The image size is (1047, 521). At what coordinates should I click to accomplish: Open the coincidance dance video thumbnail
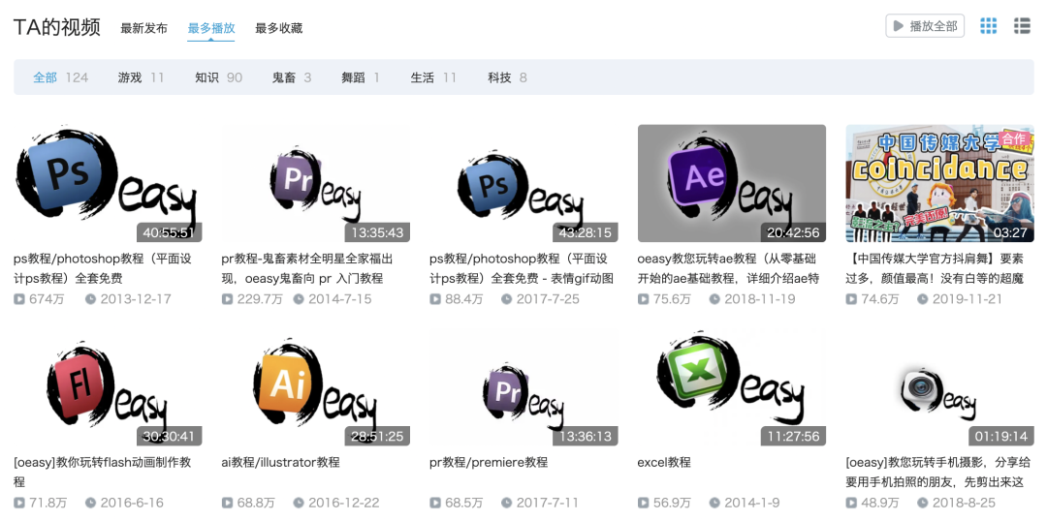point(939,183)
